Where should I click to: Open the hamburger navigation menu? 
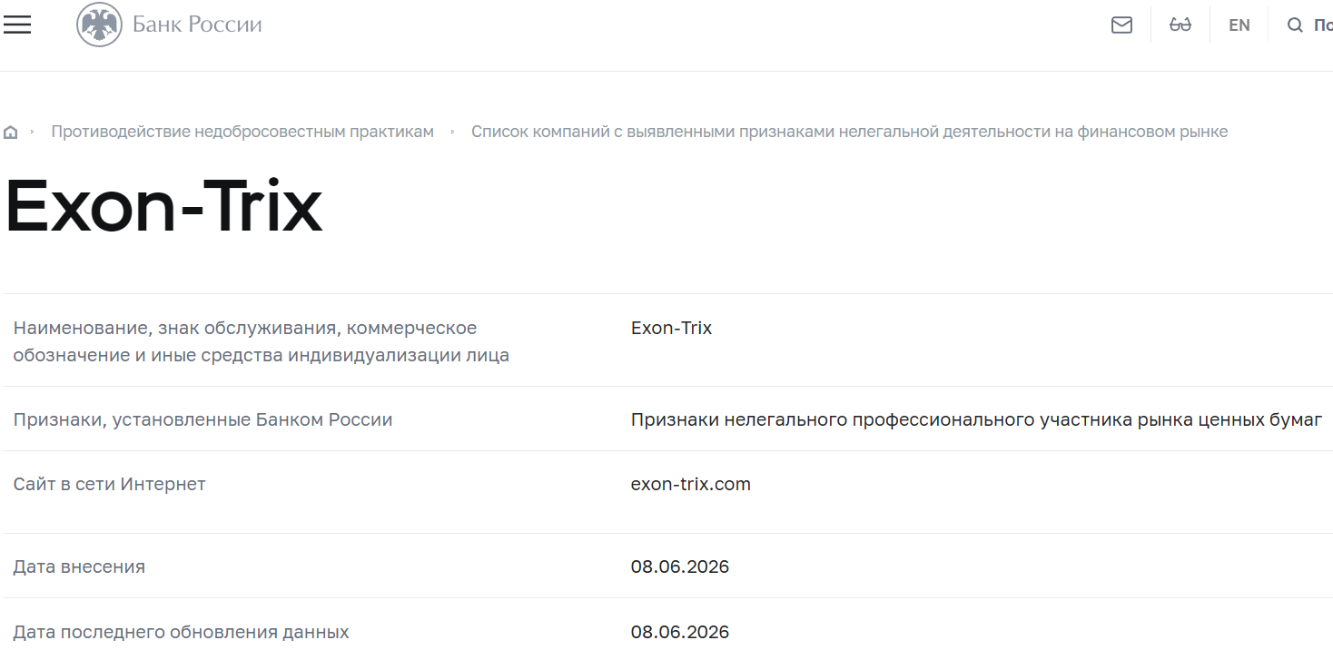[x=17, y=25]
